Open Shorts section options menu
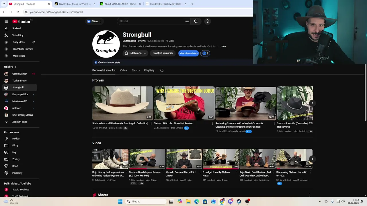Viewport: 367px width, 206px height. pos(310,195)
